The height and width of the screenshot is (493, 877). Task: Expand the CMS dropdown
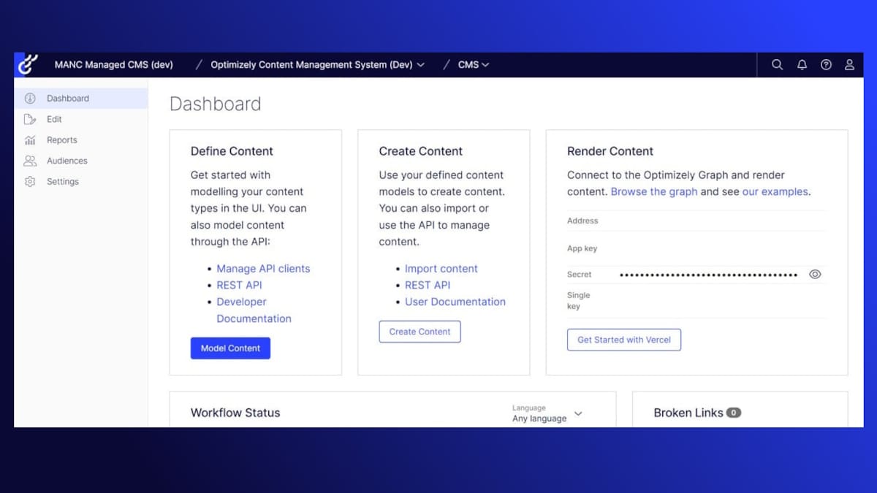pyautogui.click(x=474, y=65)
